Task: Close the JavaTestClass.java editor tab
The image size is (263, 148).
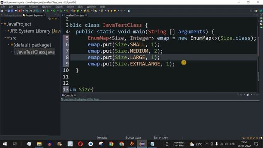Action: click(86, 15)
